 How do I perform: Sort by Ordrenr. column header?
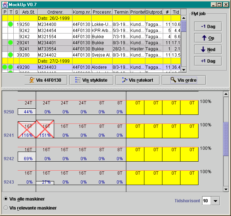point(55,12)
